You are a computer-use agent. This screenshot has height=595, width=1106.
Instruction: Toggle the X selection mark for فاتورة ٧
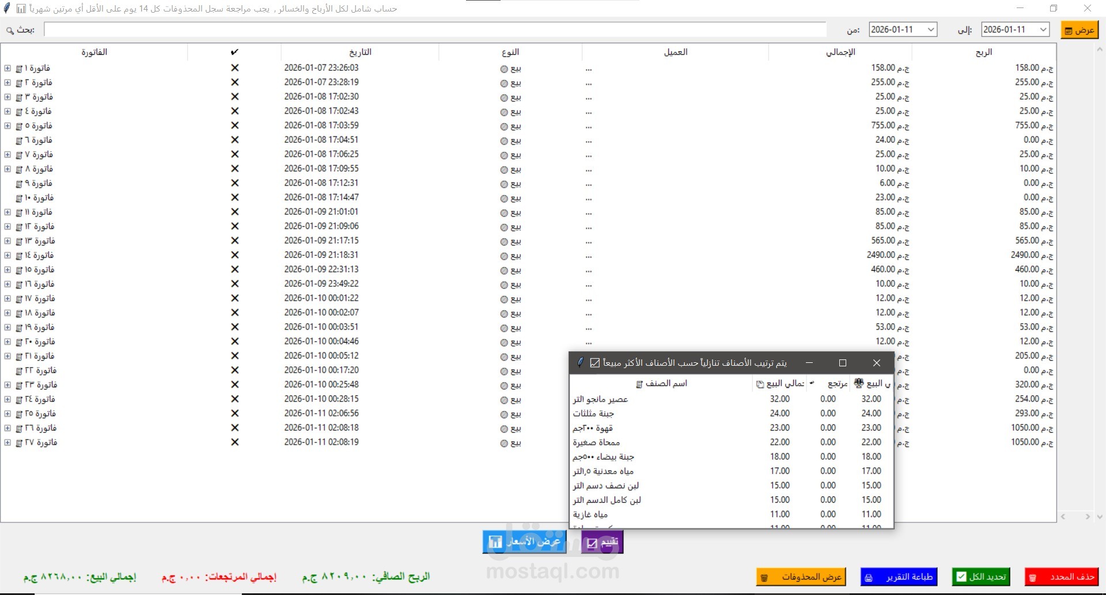234,154
